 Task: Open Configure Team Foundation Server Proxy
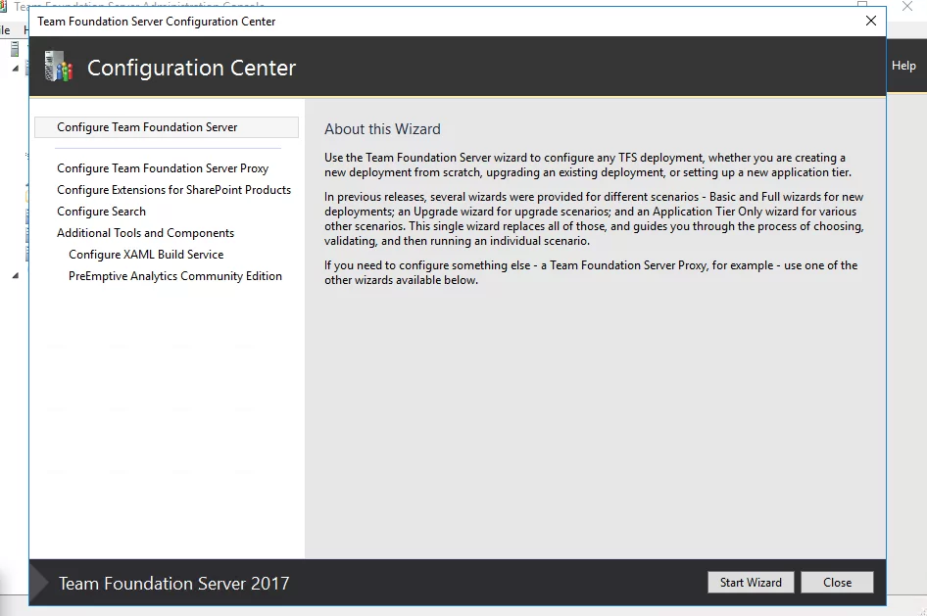tap(163, 168)
